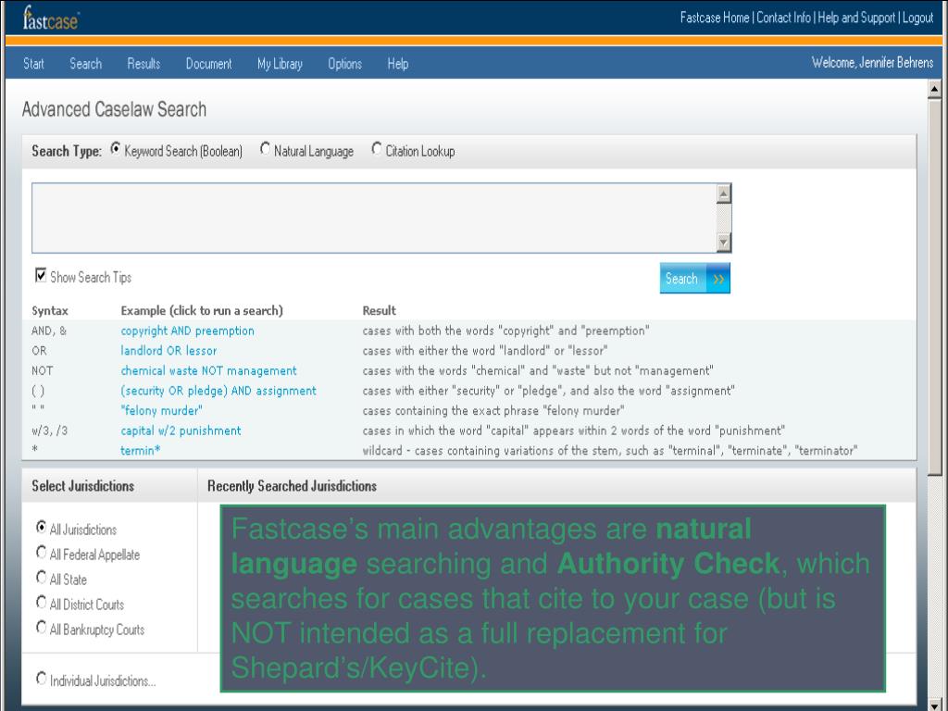Run chemical waste NOT management example
The image size is (948, 711).
coord(208,370)
